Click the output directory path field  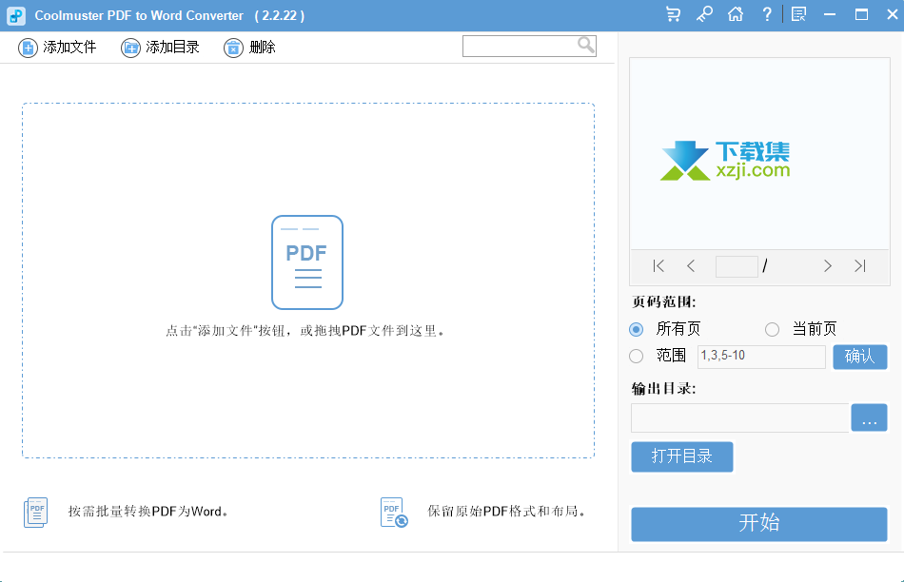point(740,417)
